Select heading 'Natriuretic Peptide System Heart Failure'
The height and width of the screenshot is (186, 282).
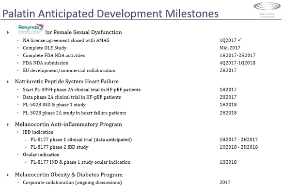click(67, 81)
